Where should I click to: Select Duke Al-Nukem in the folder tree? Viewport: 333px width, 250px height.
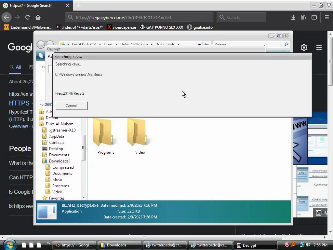[57, 124]
